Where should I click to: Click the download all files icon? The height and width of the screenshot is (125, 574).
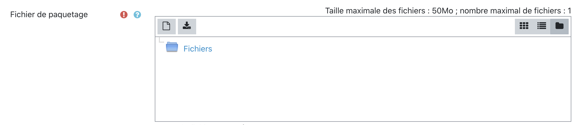pyautogui.click(x=187, y=26)
